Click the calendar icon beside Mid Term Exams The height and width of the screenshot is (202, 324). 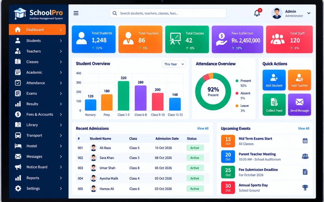click(305, 141)
